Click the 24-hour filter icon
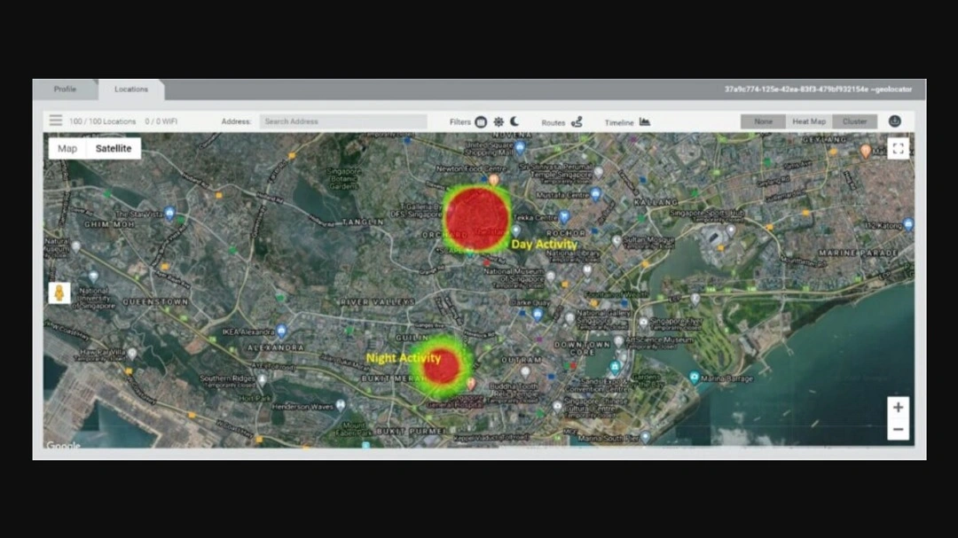The width and height of the screenshot is (958, 538). [480, 121]
